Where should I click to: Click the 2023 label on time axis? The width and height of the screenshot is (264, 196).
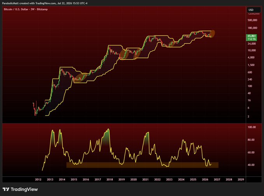pos(170,180)
